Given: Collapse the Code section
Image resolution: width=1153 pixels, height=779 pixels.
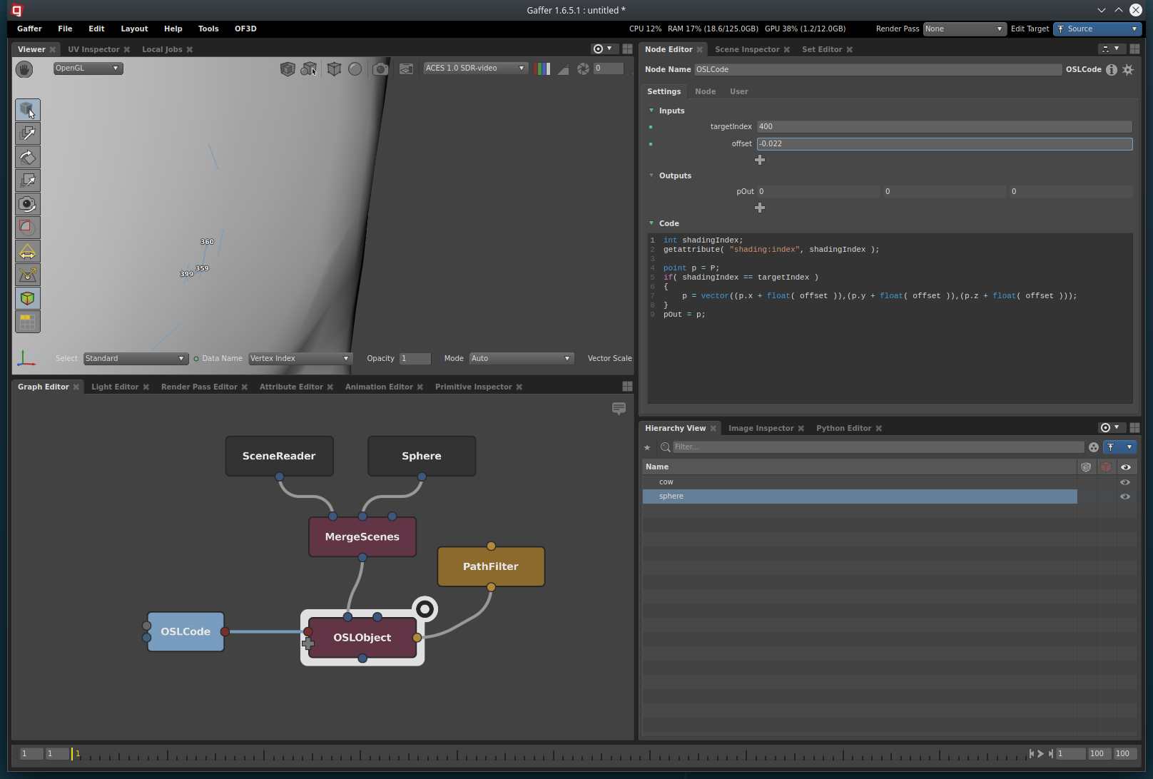Looking at the screenshot, I should coord(651,223).
